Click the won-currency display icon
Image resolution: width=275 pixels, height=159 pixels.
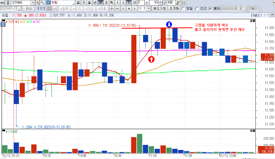click(117, 8)
